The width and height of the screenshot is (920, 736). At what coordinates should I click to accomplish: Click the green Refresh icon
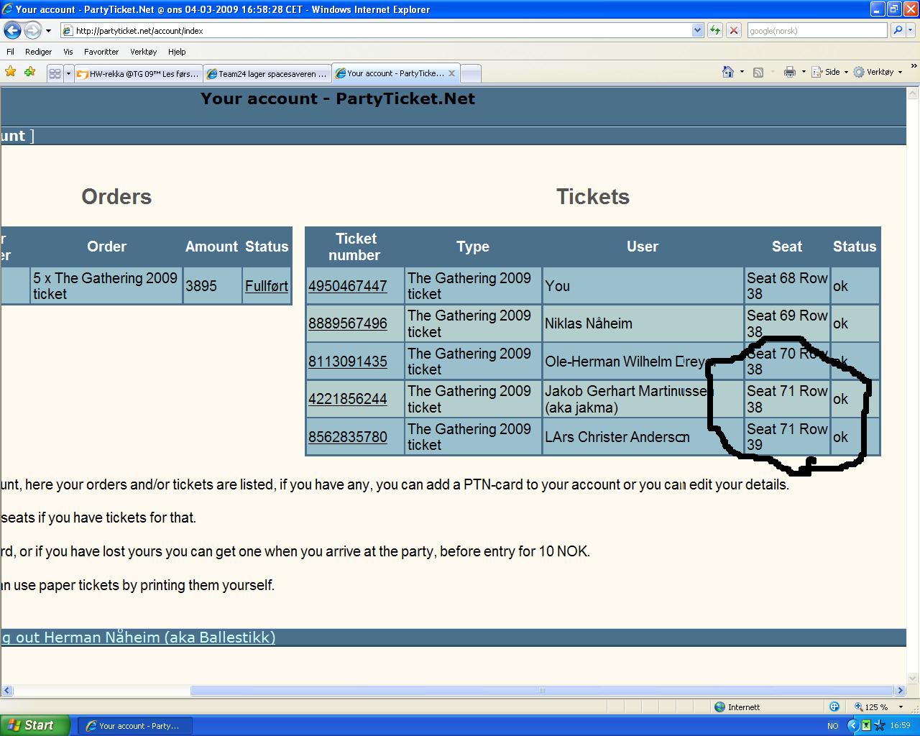click(x=715, y=31)
